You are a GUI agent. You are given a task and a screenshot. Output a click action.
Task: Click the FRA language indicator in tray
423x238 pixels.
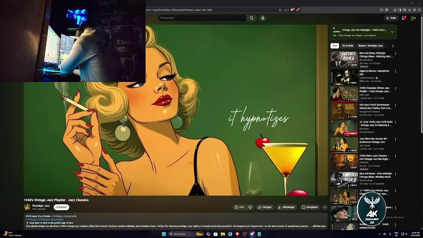click(396, 234)
